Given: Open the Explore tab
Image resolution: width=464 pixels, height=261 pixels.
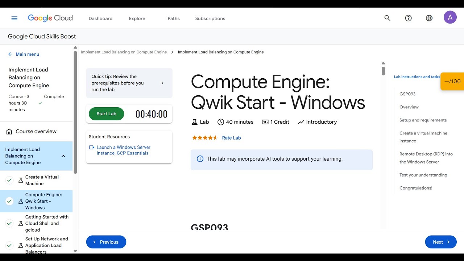Looking at the screenshot, I should [x=137, y=18].
